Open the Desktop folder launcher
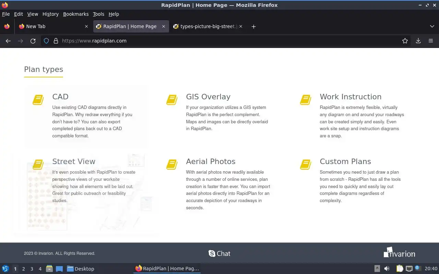439x274 pixels. [81, 269]
